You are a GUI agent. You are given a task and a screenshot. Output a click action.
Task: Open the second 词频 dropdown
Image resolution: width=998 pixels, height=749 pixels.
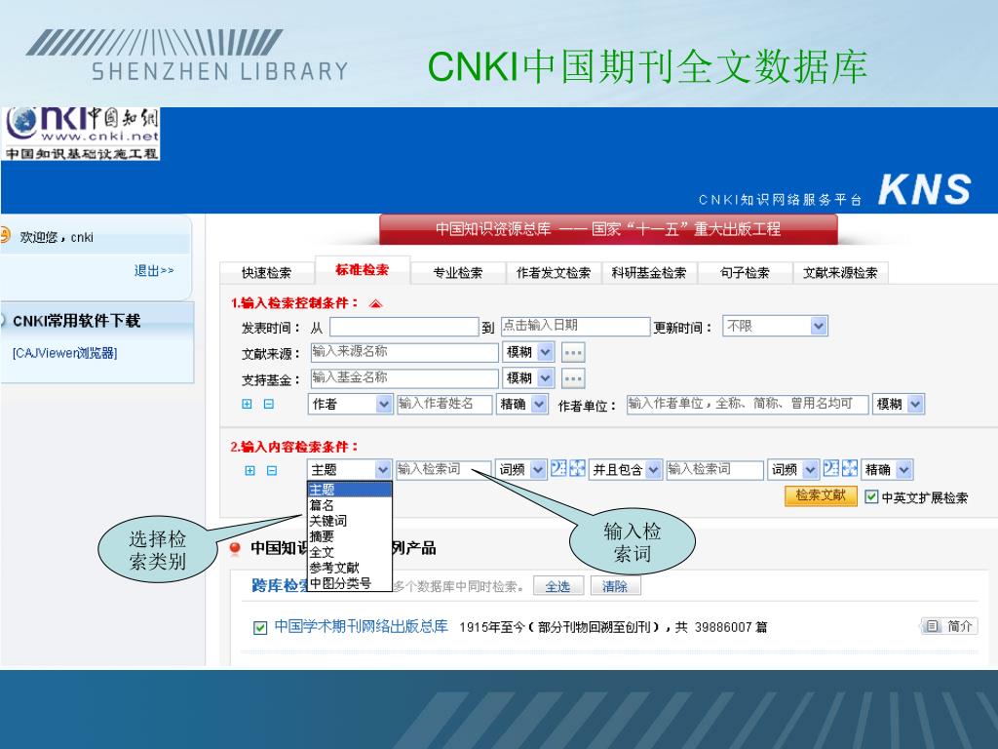[793, 469]
